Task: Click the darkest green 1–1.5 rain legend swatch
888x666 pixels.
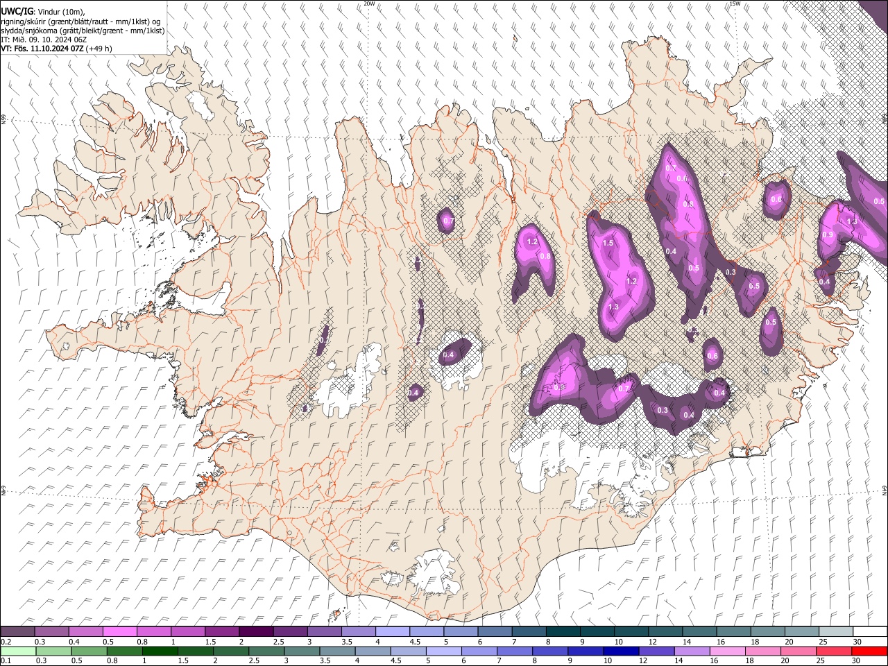Action: click(160, 651)
